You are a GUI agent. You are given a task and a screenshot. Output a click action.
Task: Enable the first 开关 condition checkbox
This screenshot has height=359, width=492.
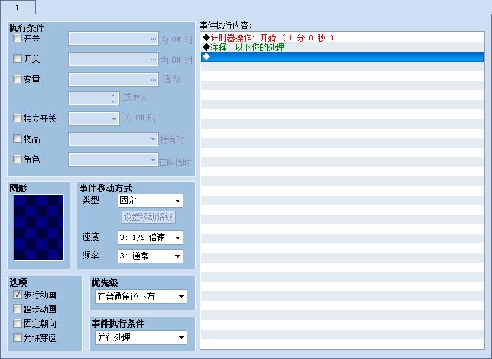17,38
